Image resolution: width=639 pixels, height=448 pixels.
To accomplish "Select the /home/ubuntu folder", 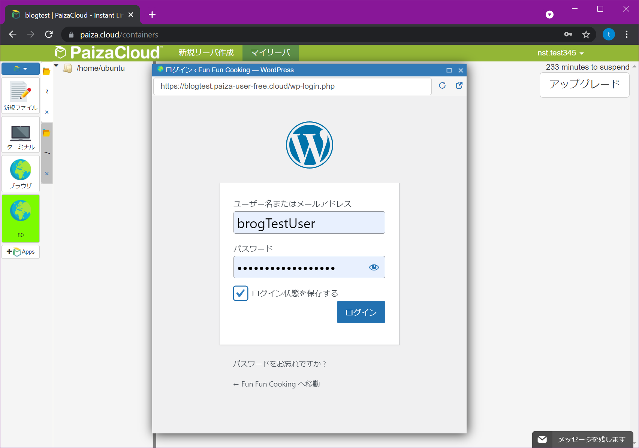I will pos(100,68).
